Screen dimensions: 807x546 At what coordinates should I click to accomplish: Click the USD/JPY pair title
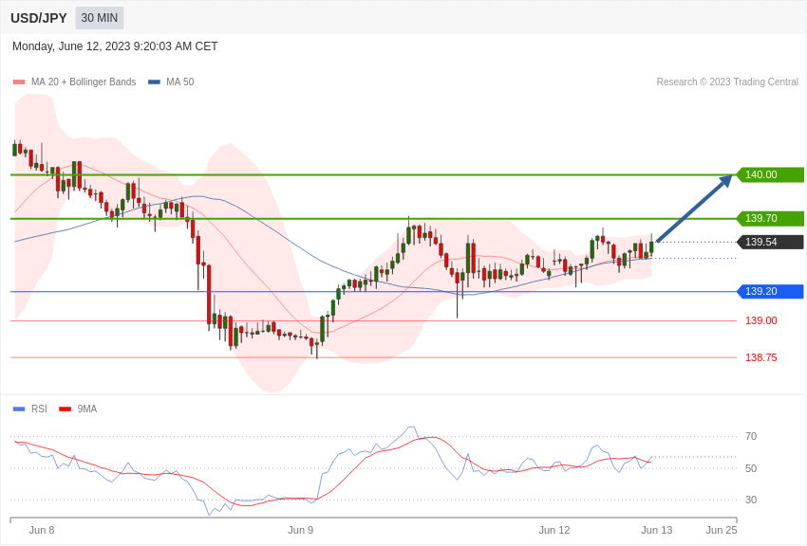tap(39, 18)
